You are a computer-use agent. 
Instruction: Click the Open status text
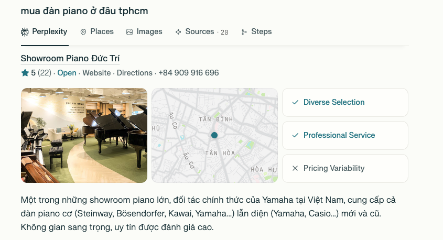click(67, 73)
